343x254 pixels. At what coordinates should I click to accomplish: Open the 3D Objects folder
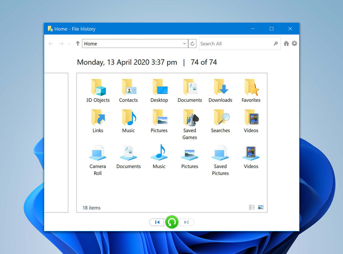click(x=98, y=91)
